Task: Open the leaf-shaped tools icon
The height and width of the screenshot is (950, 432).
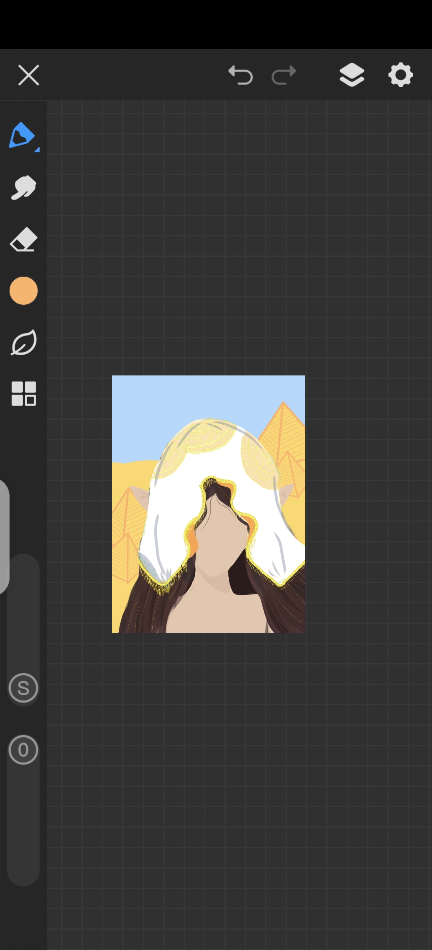Action: point(24,343)
